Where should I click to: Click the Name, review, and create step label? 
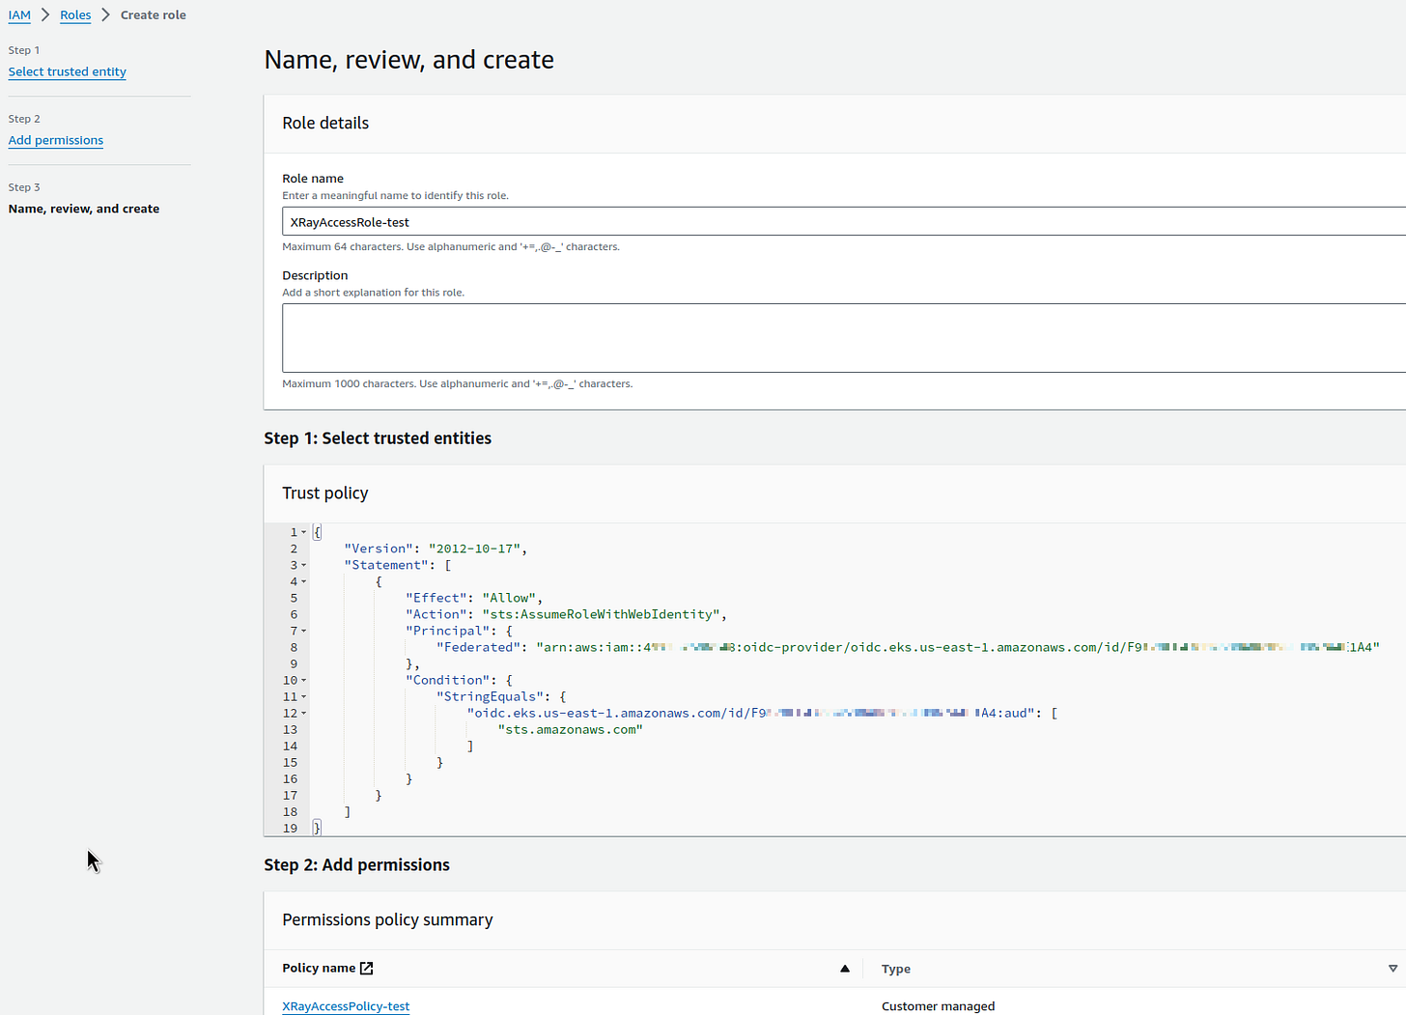84,209
